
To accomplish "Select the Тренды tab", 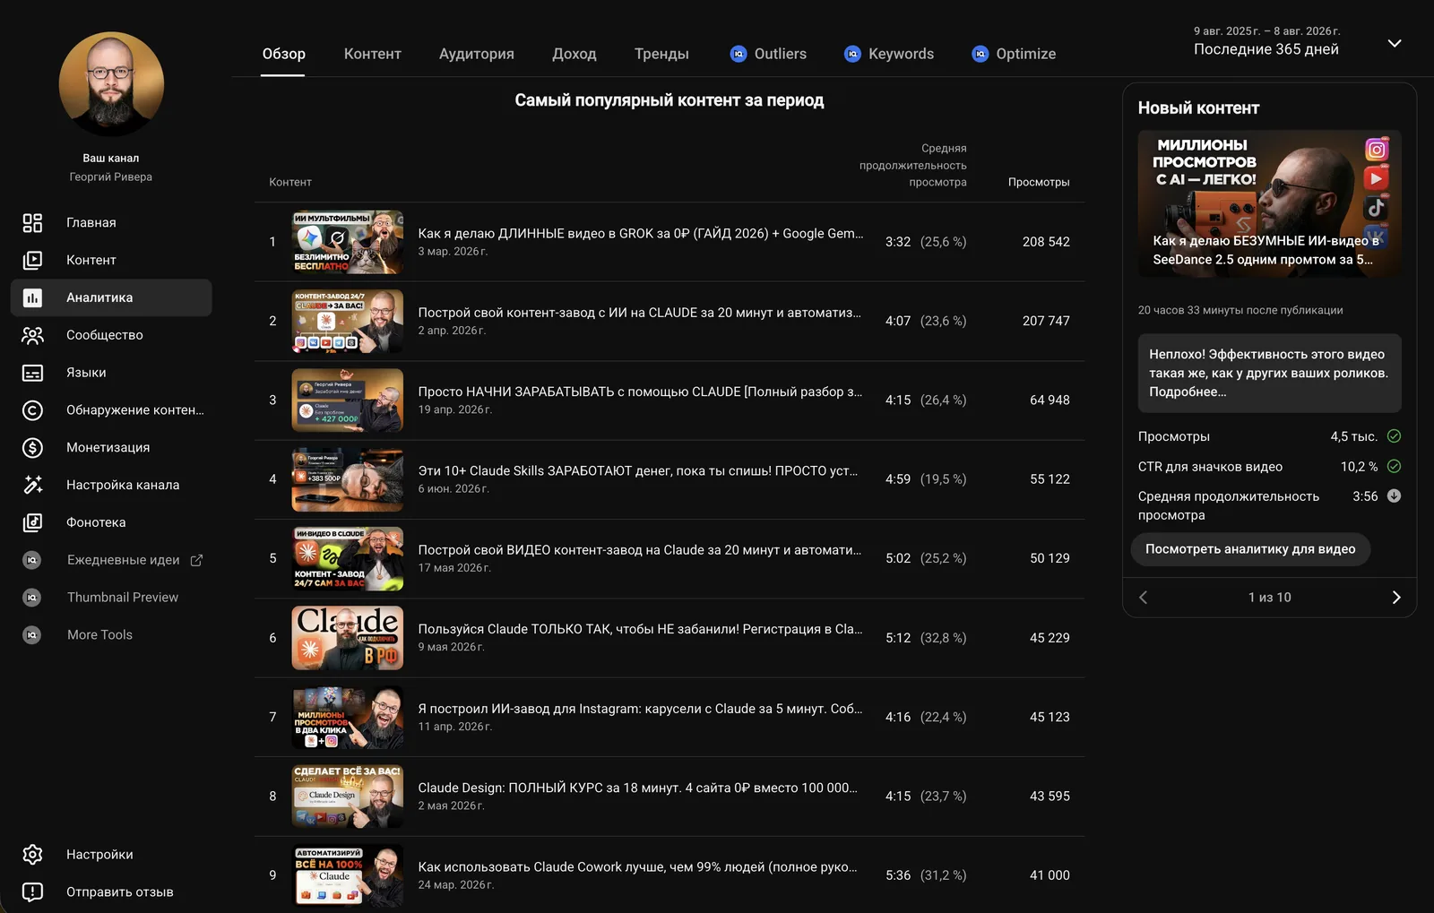I will 661,54.
